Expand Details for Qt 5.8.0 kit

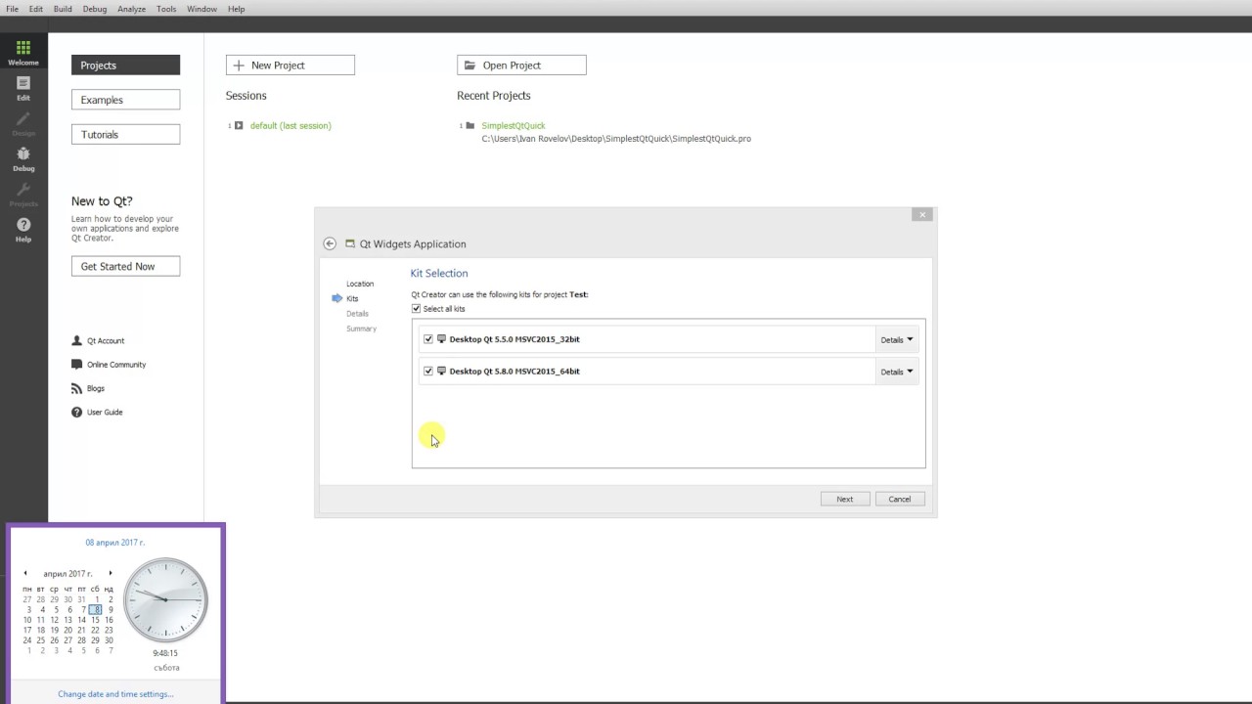tap(896, 372)
